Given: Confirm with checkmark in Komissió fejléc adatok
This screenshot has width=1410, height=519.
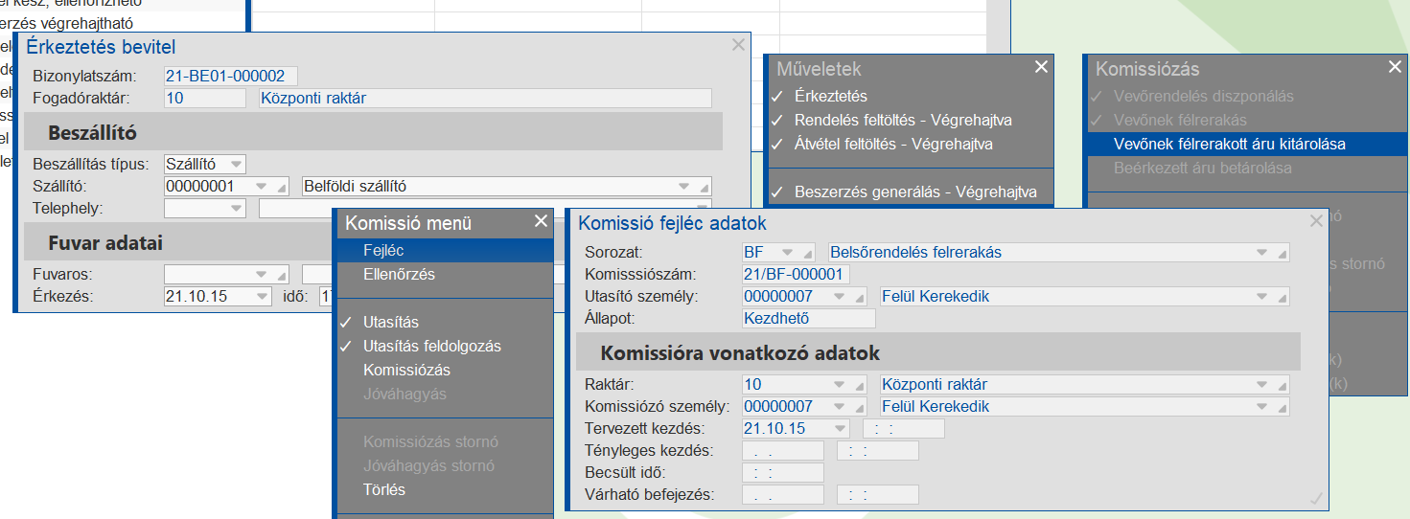Looking at the screenshot, I should (x=1316, y=498).
